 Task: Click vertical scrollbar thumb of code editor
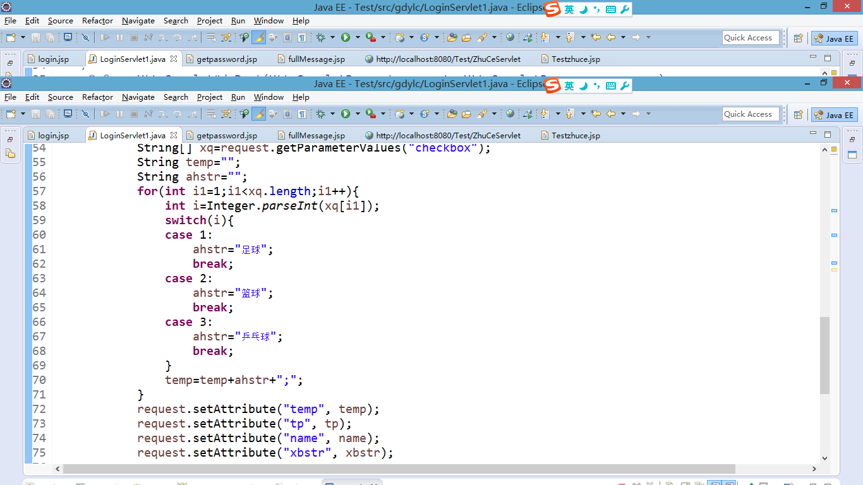(825, 356)
